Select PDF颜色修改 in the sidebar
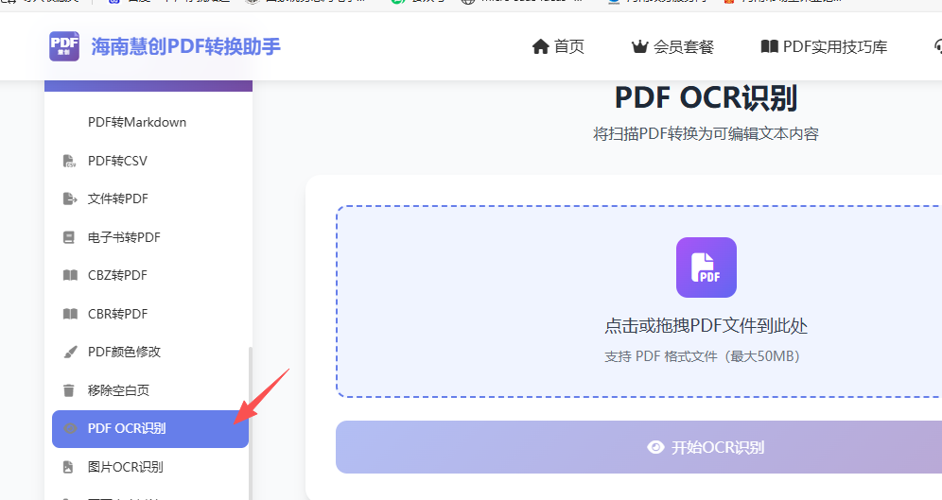 pyautogui.click(x=124, y=352)
